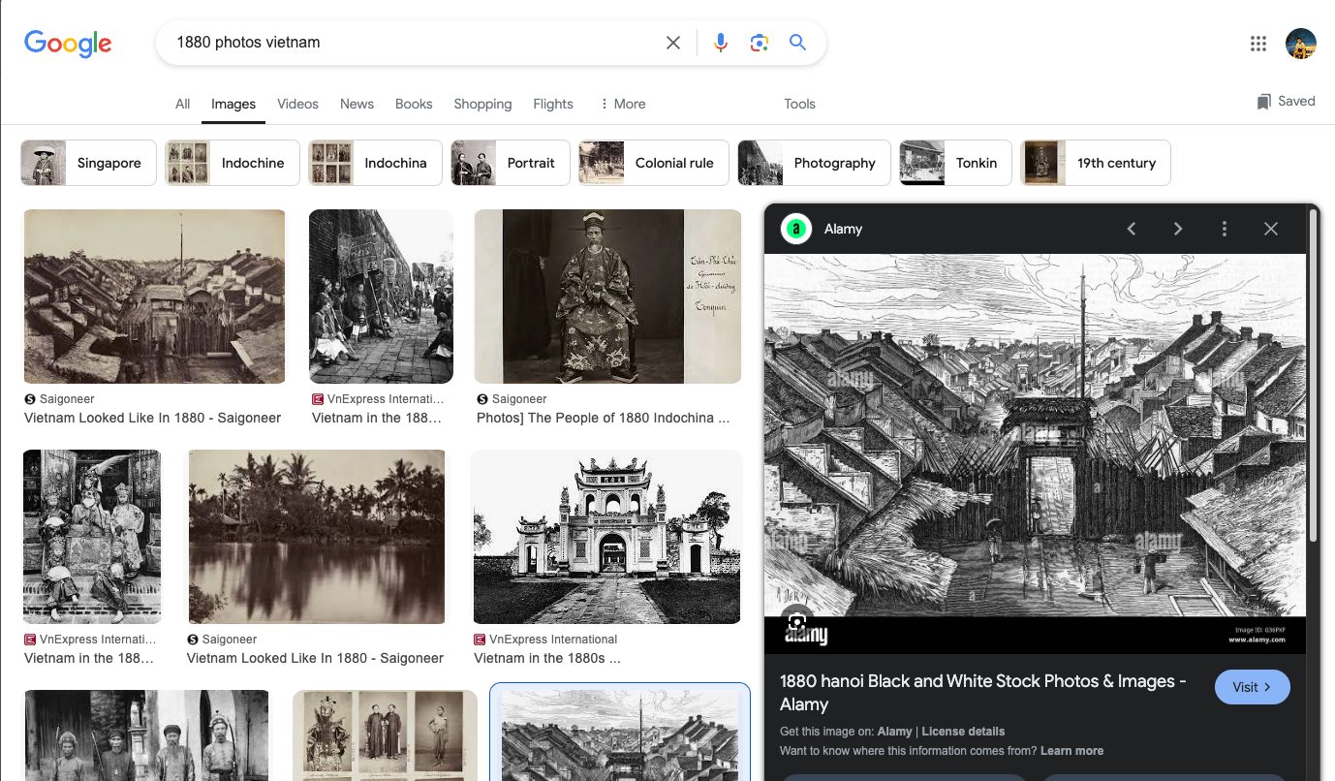Visit the Alamy page for this image

[1252, 687]
